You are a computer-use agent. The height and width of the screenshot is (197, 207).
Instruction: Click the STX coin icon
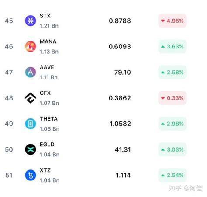click(31, 21)
